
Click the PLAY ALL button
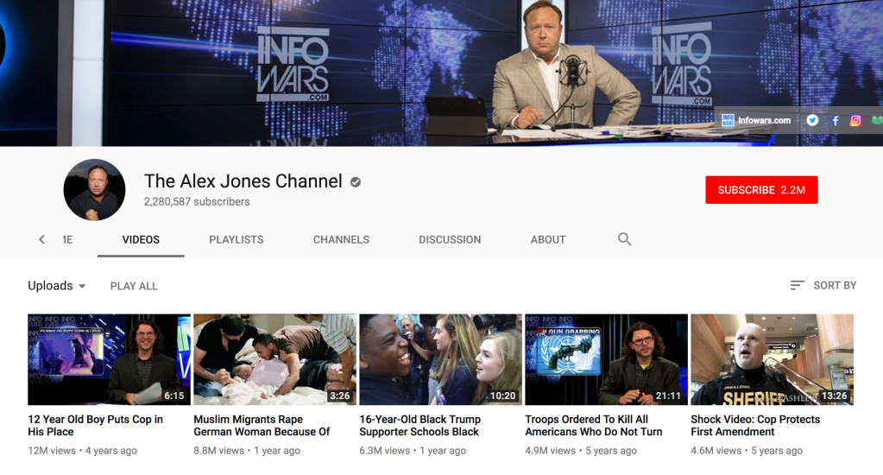tap(134, 286)
